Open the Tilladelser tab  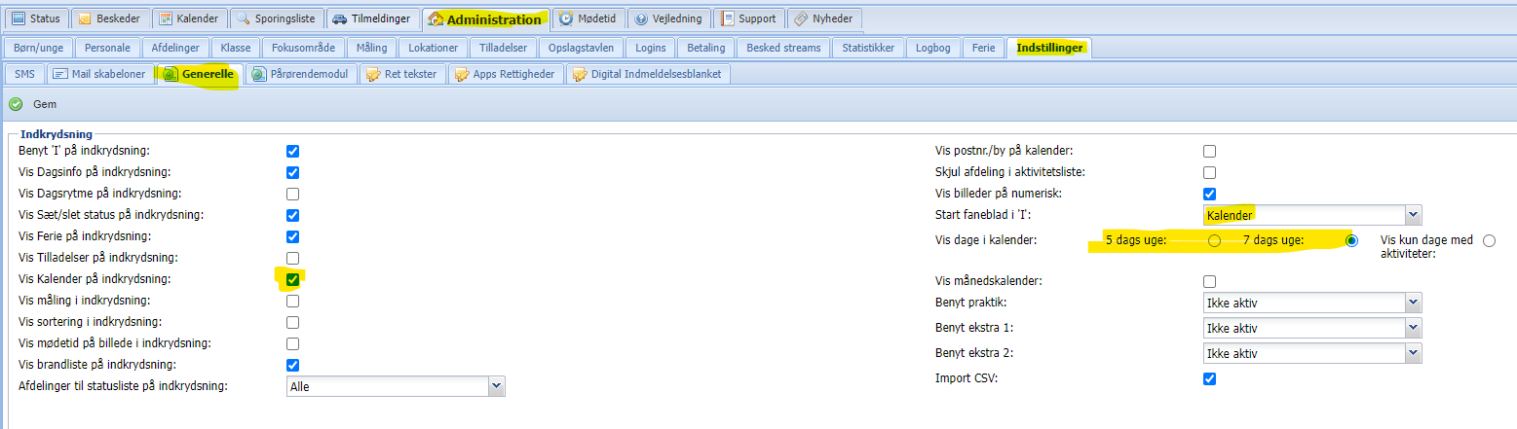pos(504,48)
